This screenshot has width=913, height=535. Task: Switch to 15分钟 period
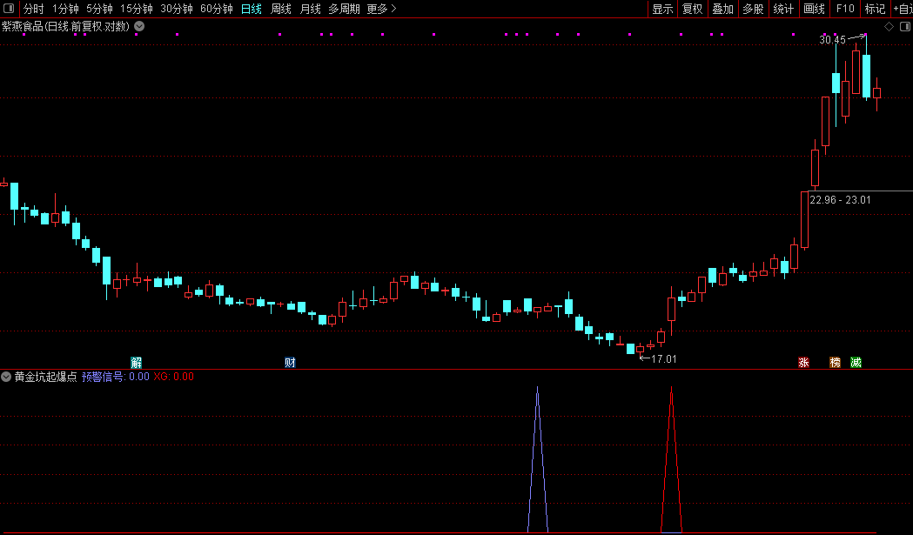137,9
